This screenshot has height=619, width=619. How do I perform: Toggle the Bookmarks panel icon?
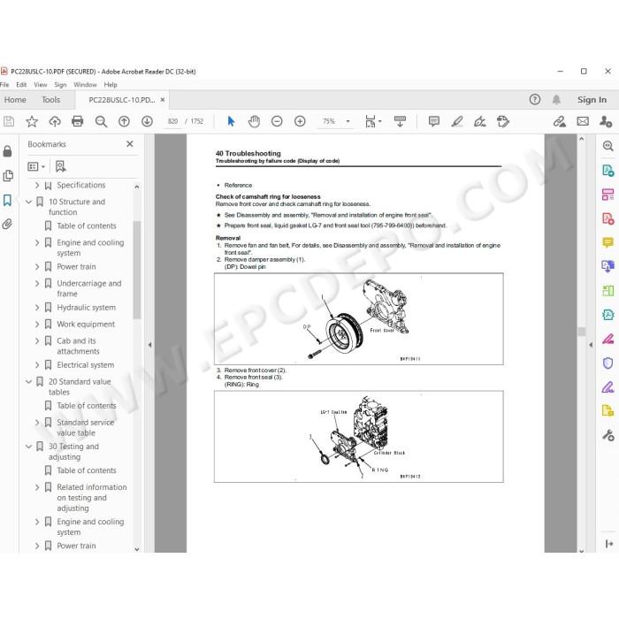click(7, 200)
